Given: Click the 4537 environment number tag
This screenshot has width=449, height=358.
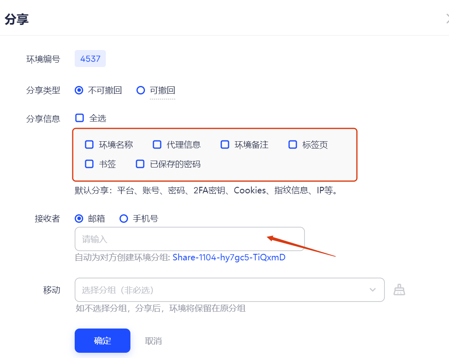Looking at the screenshot, I should click(x=90, y=59).
